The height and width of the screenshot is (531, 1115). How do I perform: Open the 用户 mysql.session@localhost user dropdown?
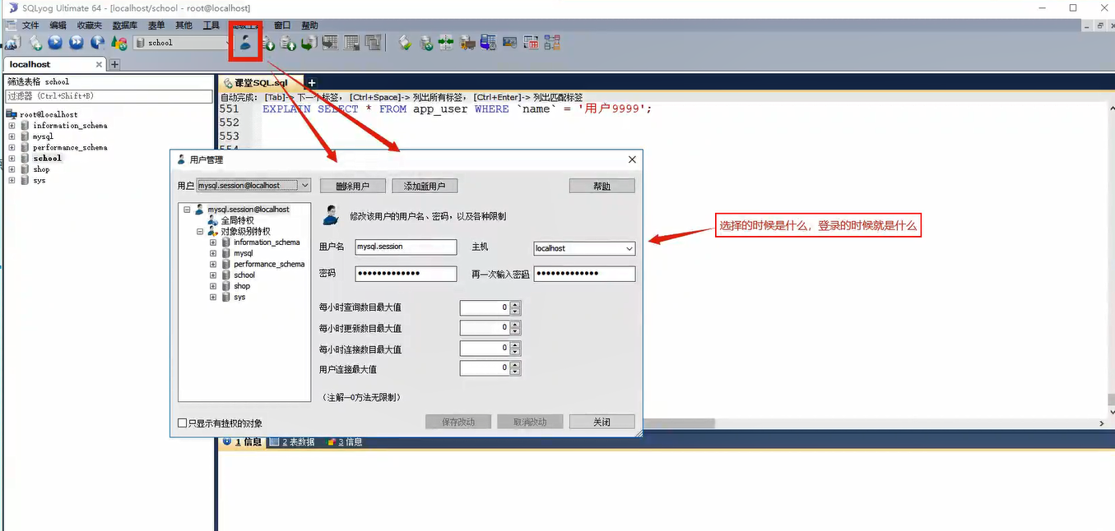[253, 186]
